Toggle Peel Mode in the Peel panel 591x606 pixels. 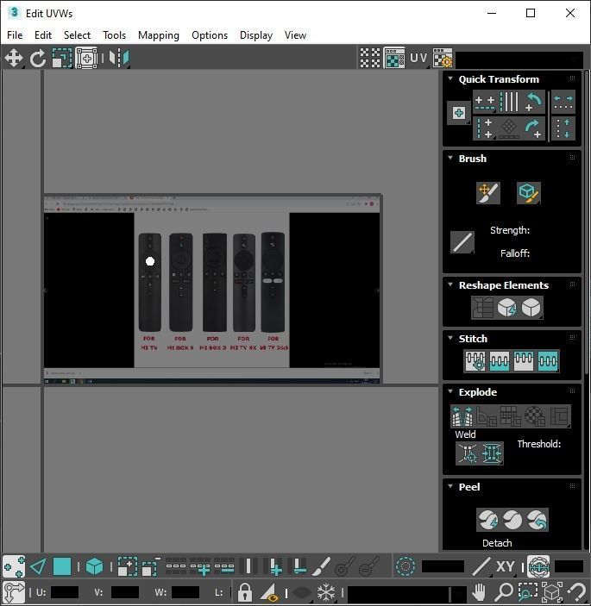(512, 520)
